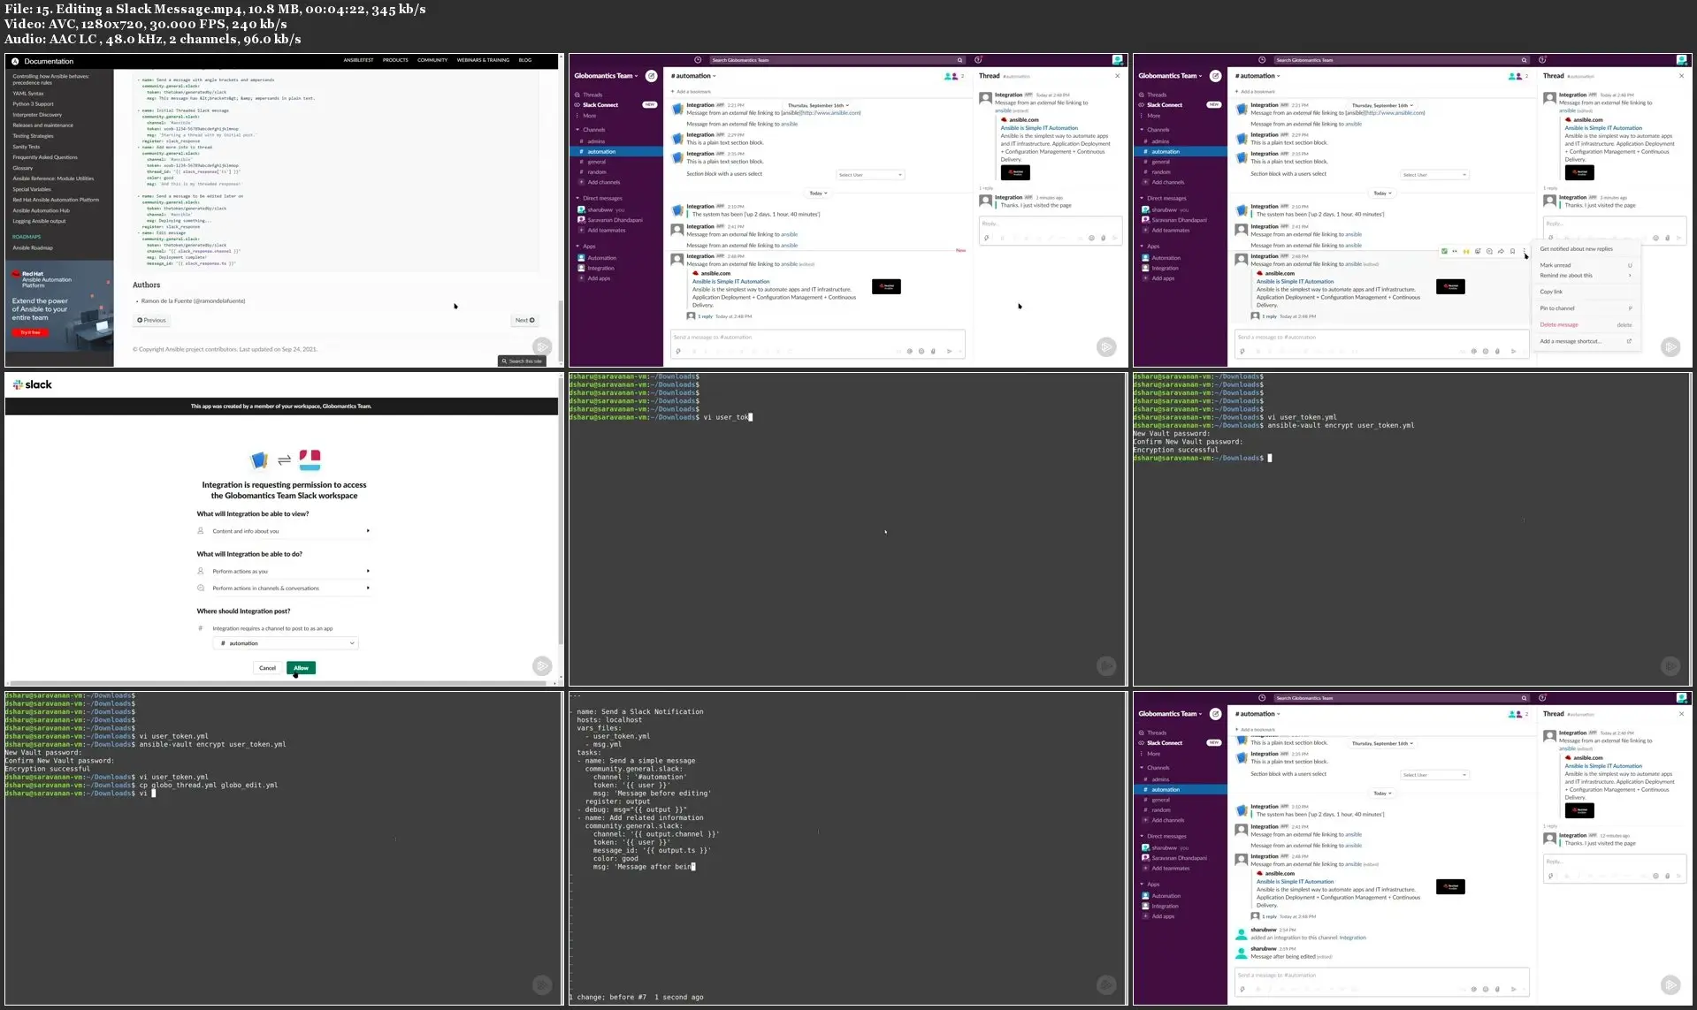
Task: Click the emoji icon in the composer of the 'Message after being edited' frame
Action: coord(1486,989)
